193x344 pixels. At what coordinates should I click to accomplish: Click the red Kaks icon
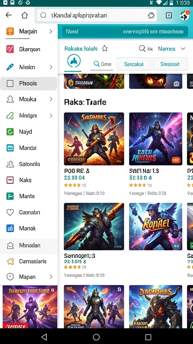[x=10, y=180]
